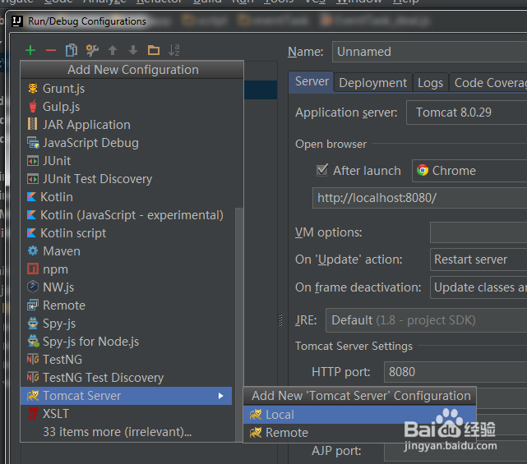
Task: Choose Remote in Tomcat Server submenu
Action: click(x=359, y=433)
